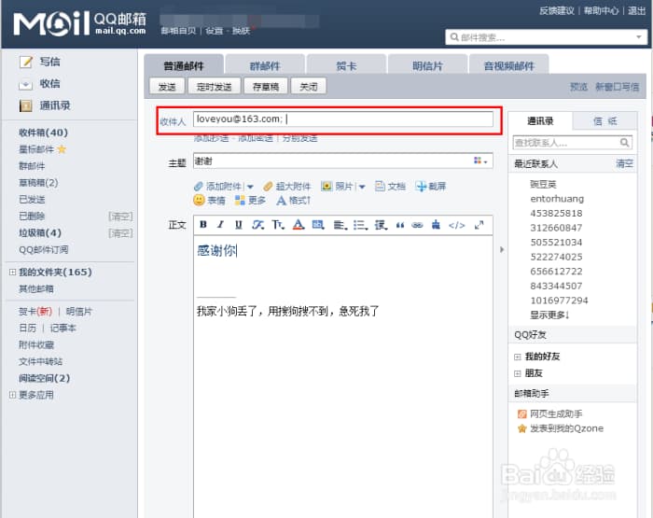The height and width of the screenshot is (518, 653).
Task: Switch to HTML source code view
Action: tap(456, 225)
